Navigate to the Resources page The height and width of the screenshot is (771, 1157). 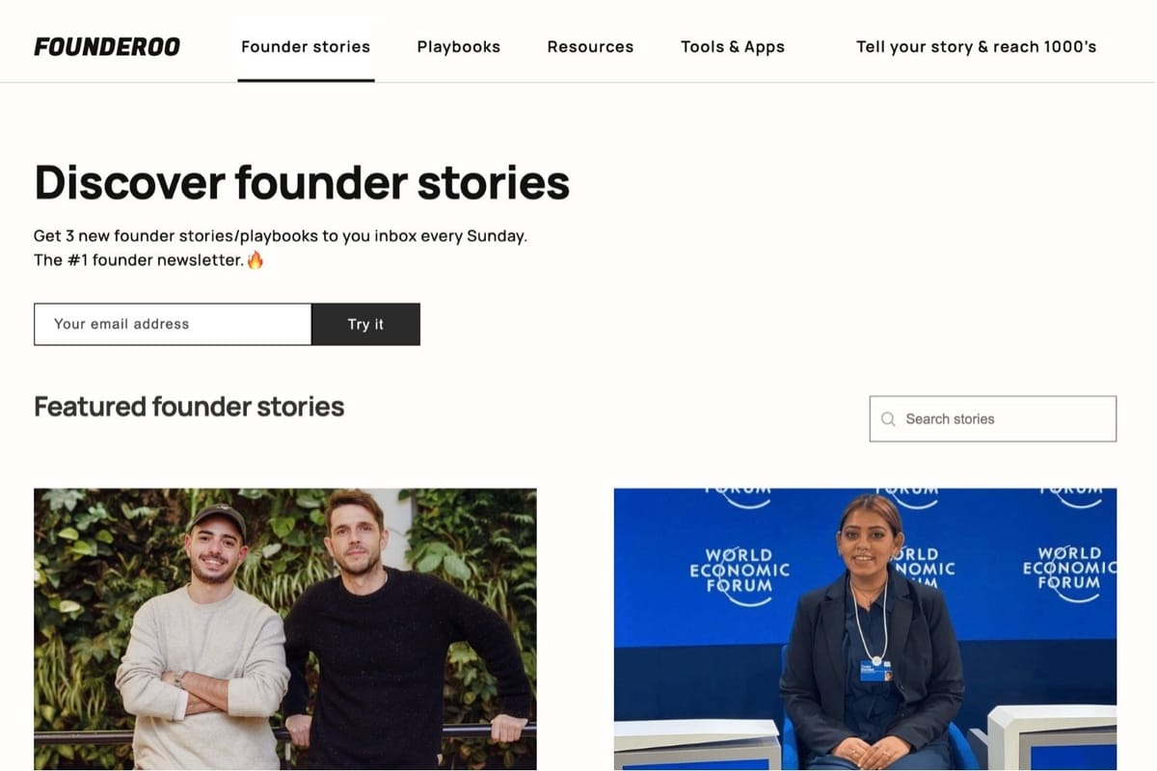[590, 46]
